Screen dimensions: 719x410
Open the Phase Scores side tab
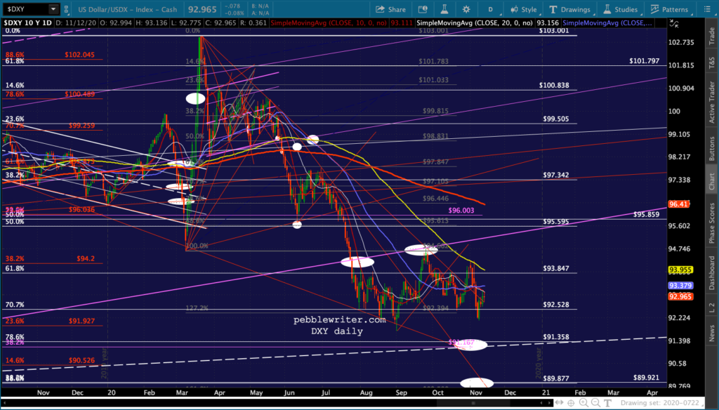[712, 223]
